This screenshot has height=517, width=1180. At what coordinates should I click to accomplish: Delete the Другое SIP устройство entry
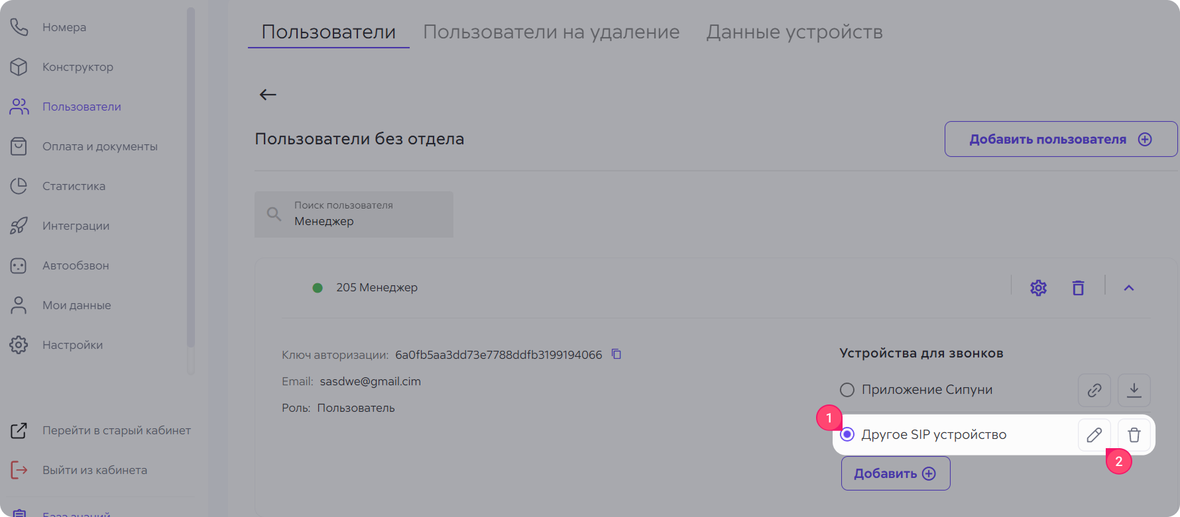[x=1134, y=435]
